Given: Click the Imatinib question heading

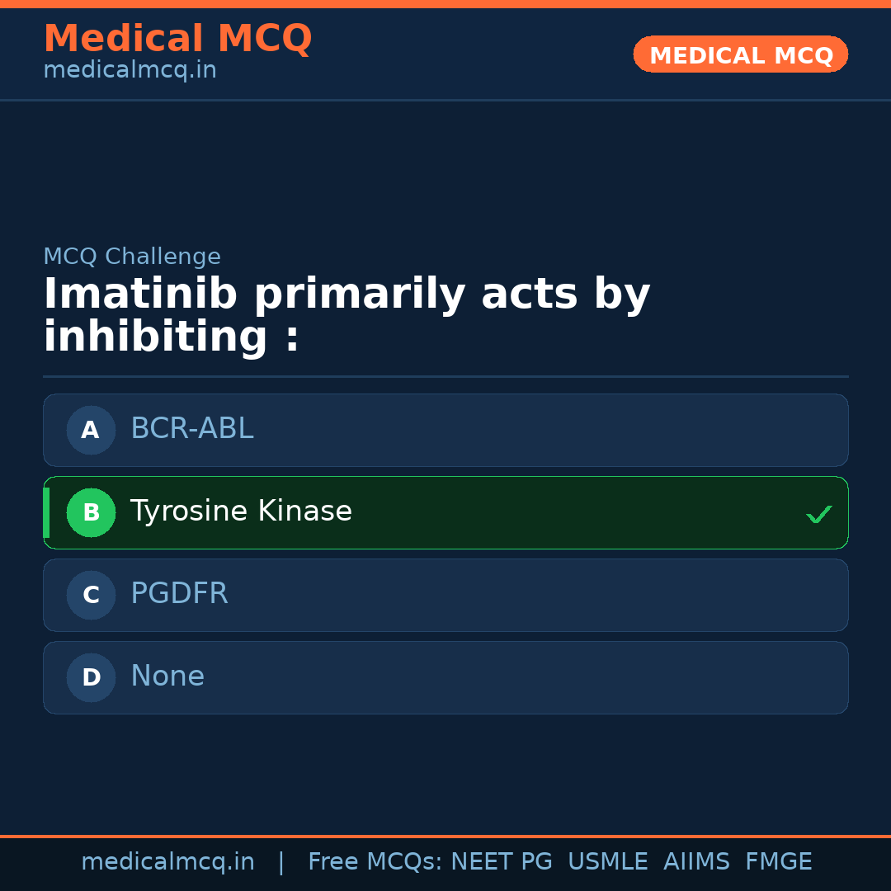Looking at the screenshot, I should [346, 316].
